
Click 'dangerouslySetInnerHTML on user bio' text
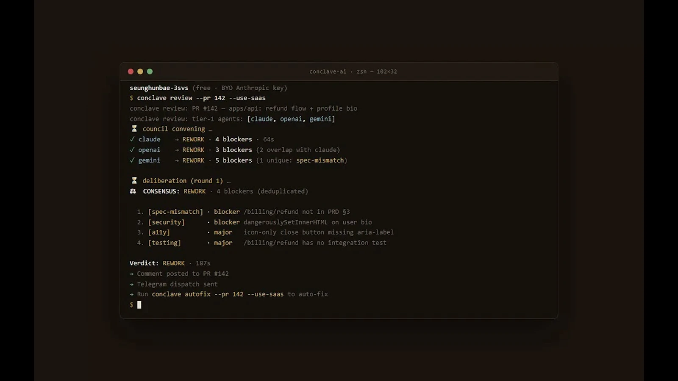click(x=308, y=222)
